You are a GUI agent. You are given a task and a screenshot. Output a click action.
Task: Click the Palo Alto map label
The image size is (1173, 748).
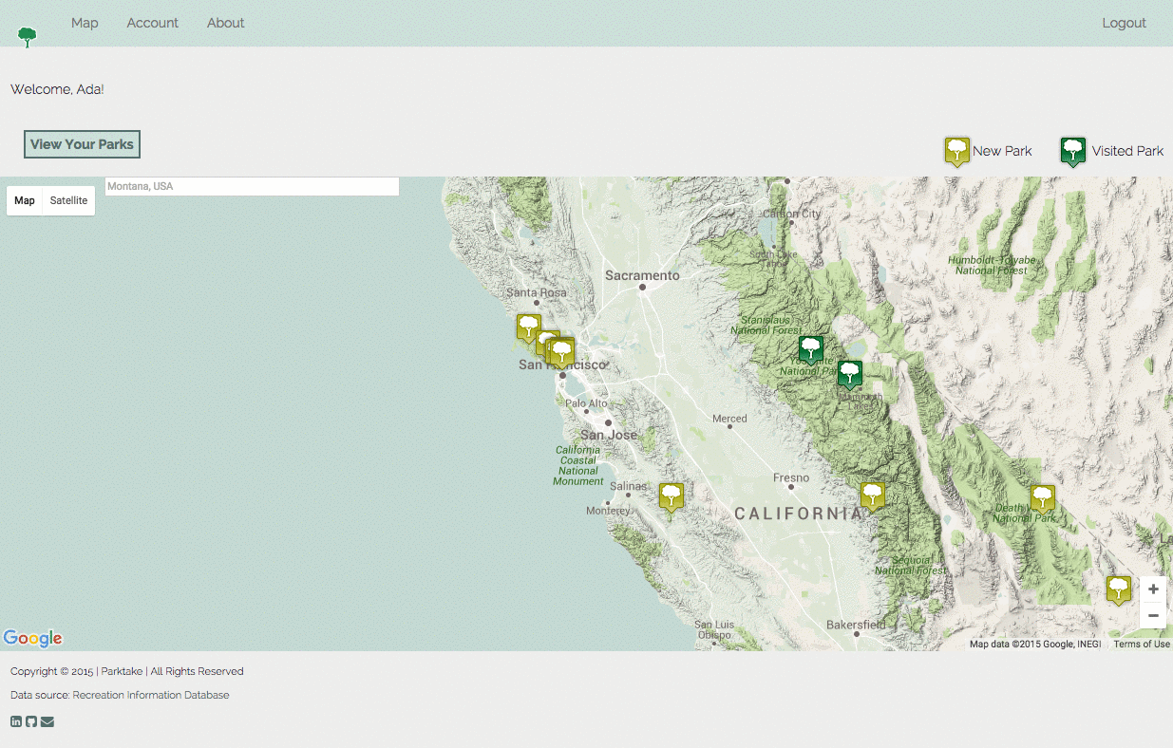pos(586,403)
